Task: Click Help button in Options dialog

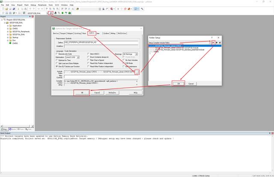Action: point(135,93)
